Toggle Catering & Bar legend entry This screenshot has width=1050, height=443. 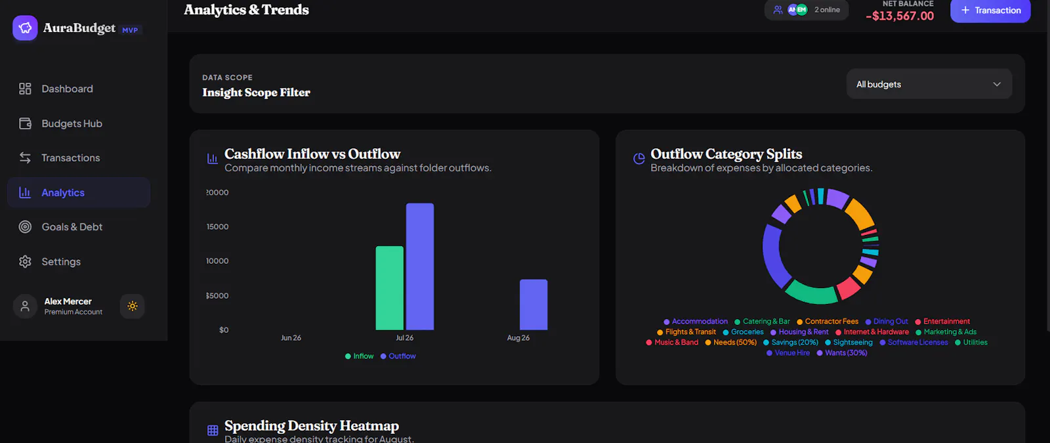762,322
